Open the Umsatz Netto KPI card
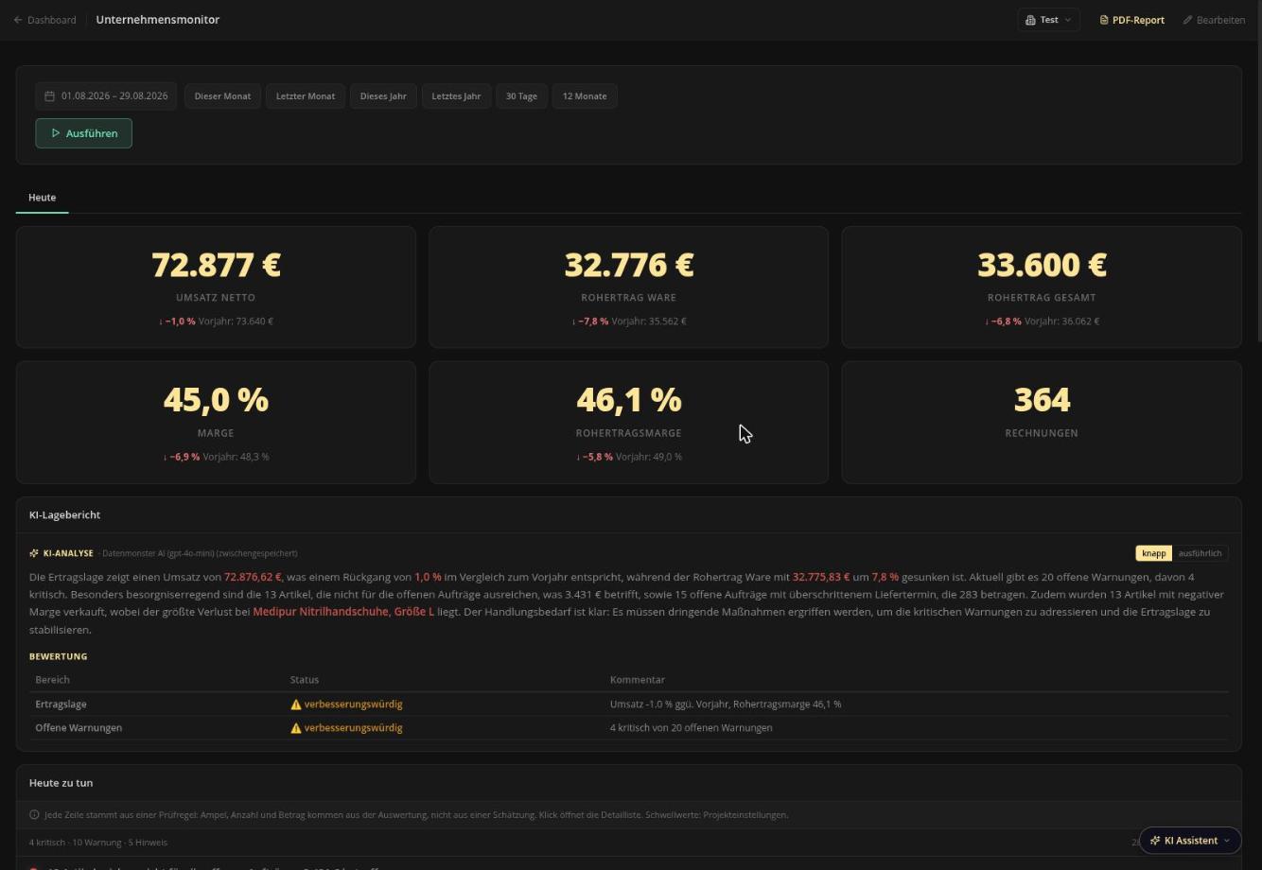The width and height of the screenshot is (1262, 870). pyautogui.click(x=216, y=287)
